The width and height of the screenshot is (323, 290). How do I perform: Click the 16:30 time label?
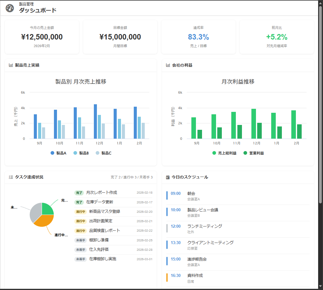click(176, 276)
